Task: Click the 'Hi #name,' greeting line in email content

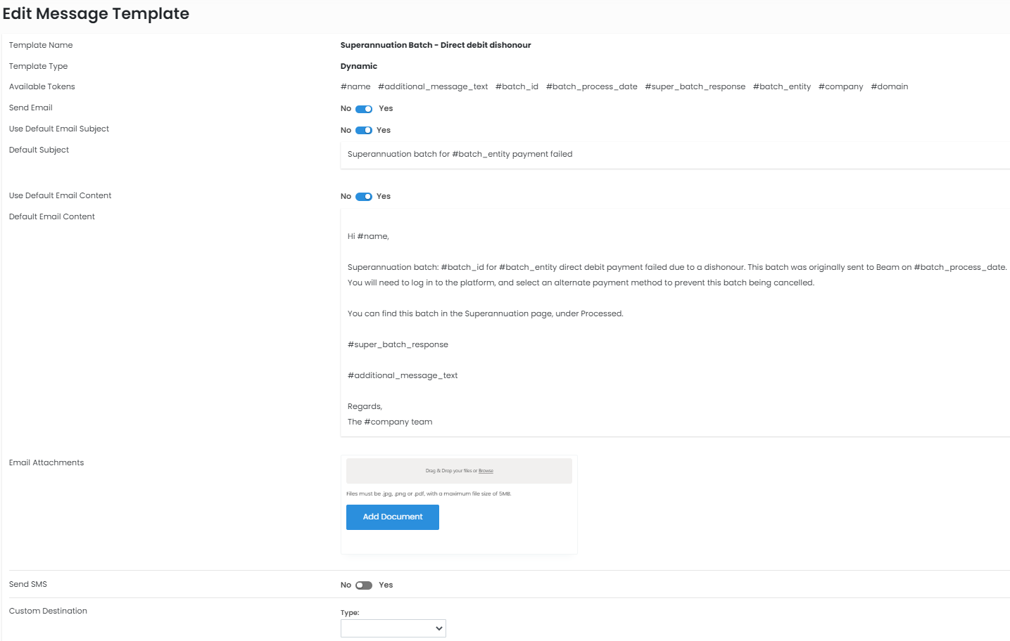Action: (x=368, y=237)
